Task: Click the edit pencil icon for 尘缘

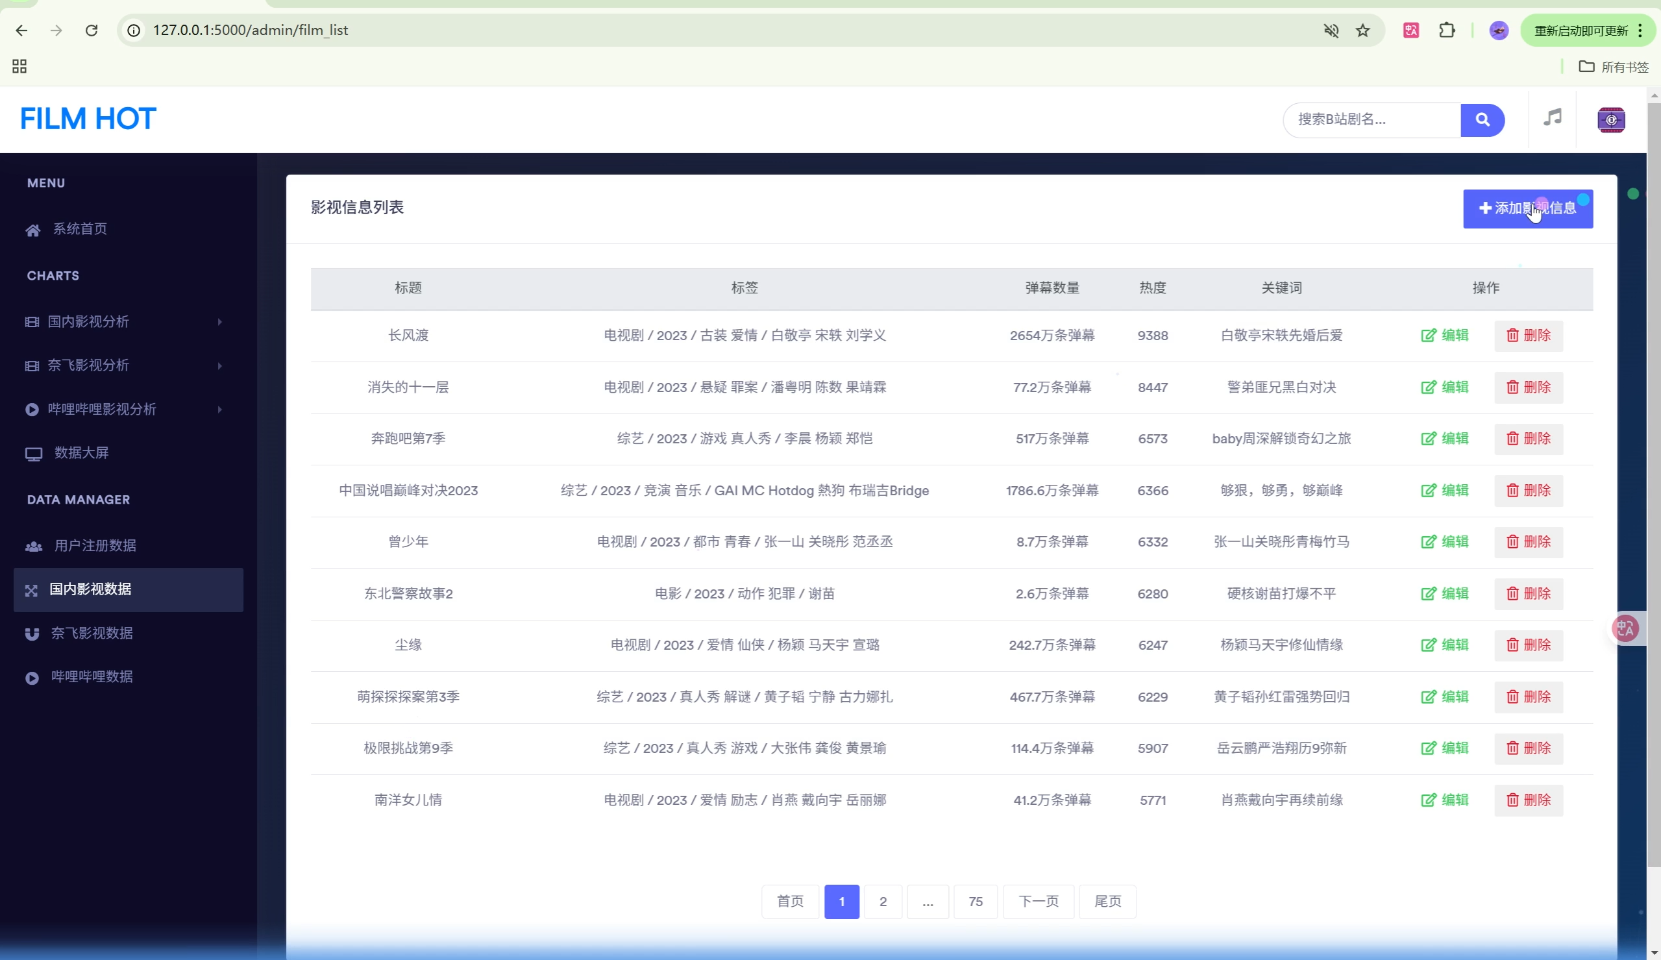Action: pos(1428,645)
